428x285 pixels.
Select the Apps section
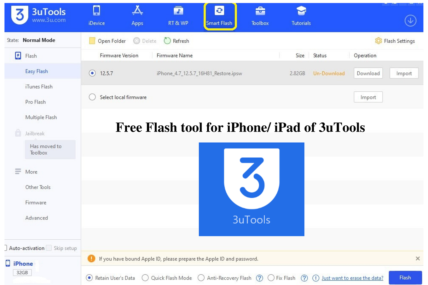(137, 16)
